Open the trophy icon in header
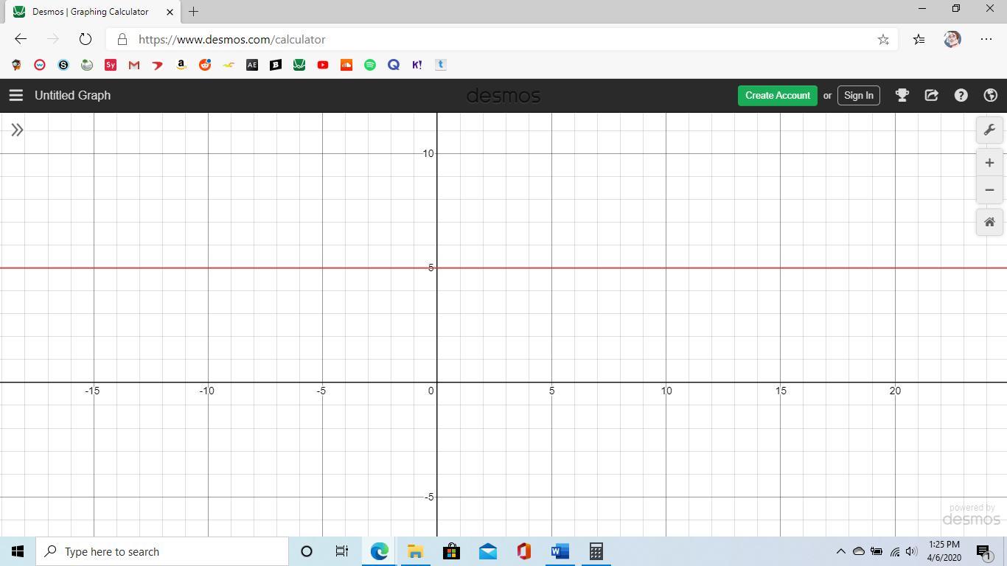Viewport: 1007px width, 566px height. click(x=902, y=95)
